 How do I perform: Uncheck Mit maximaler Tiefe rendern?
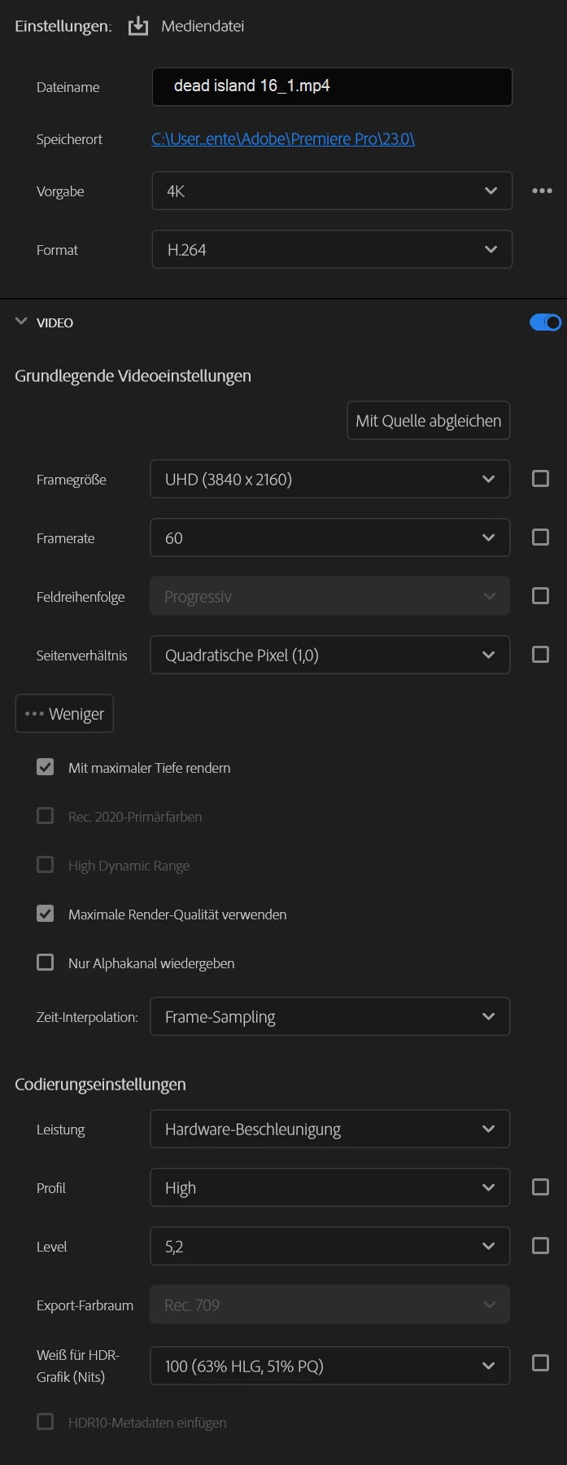pos(46,767)
